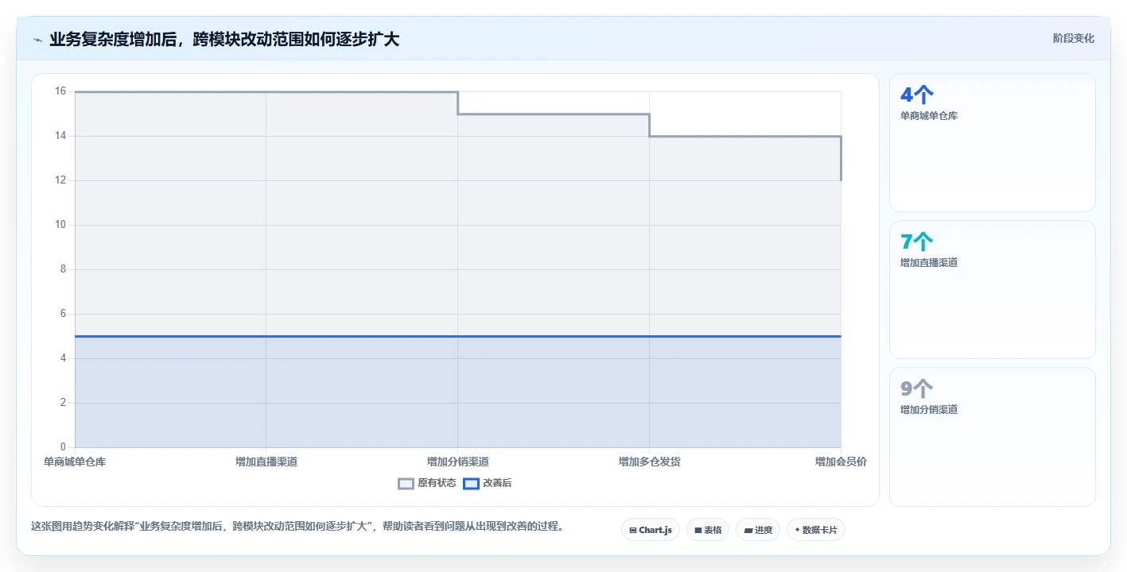This screenshot has height=572, width=1127.
Task: Click the 4个 value text
Action: pos(916,95)
